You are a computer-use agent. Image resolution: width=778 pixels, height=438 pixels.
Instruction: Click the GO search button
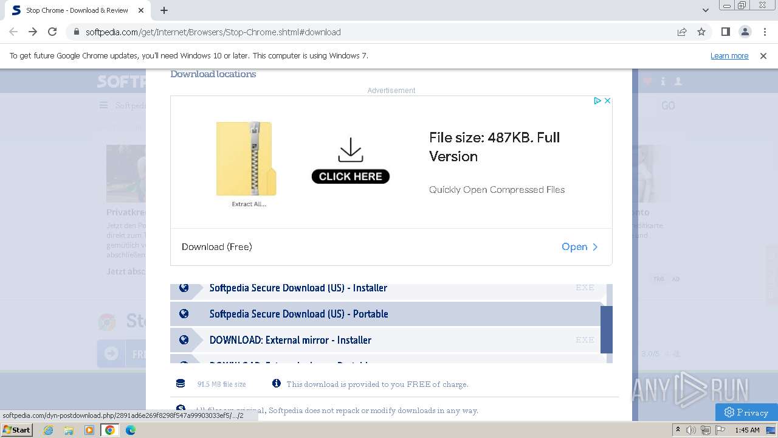[x=668, y=106]
